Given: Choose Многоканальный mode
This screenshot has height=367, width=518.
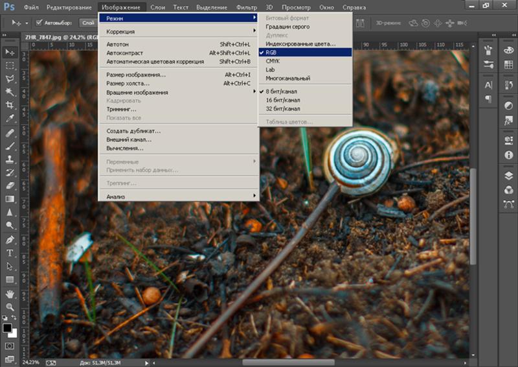Looking at the screenshot, I should tap(305, 78).
